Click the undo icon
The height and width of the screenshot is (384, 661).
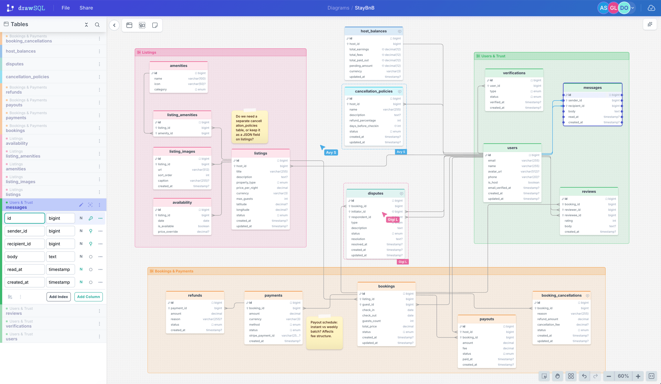584,376
